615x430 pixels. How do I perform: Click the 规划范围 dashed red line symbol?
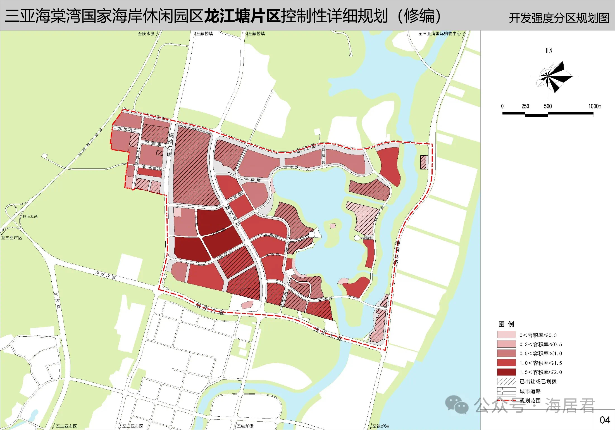tap(506, 400)
